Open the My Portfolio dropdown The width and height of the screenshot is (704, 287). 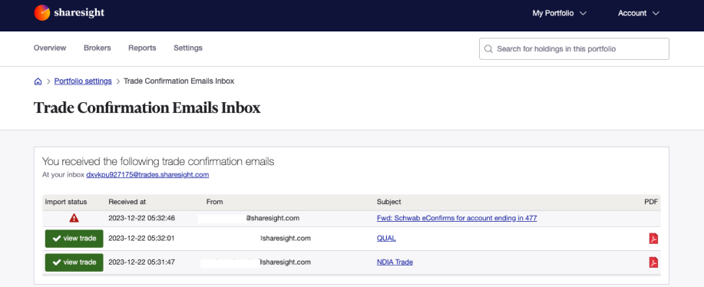(x=560, y=14)
